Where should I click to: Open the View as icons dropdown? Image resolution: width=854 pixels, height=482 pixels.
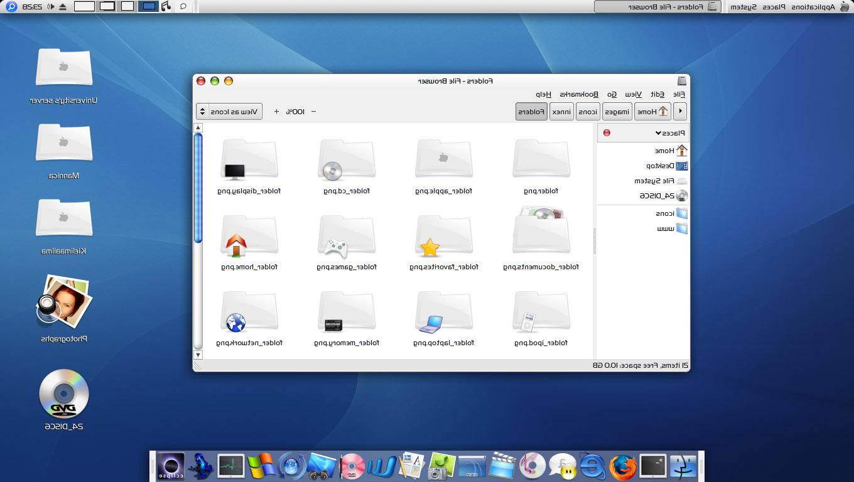pyautogui.click(x=229, y=112)
